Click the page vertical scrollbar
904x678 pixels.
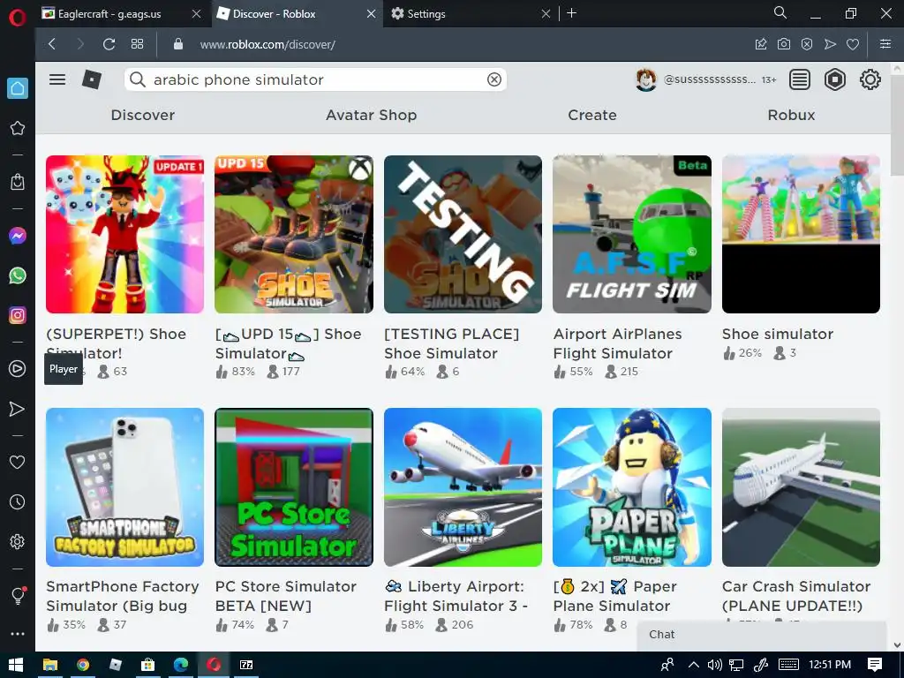click(897, 124)
